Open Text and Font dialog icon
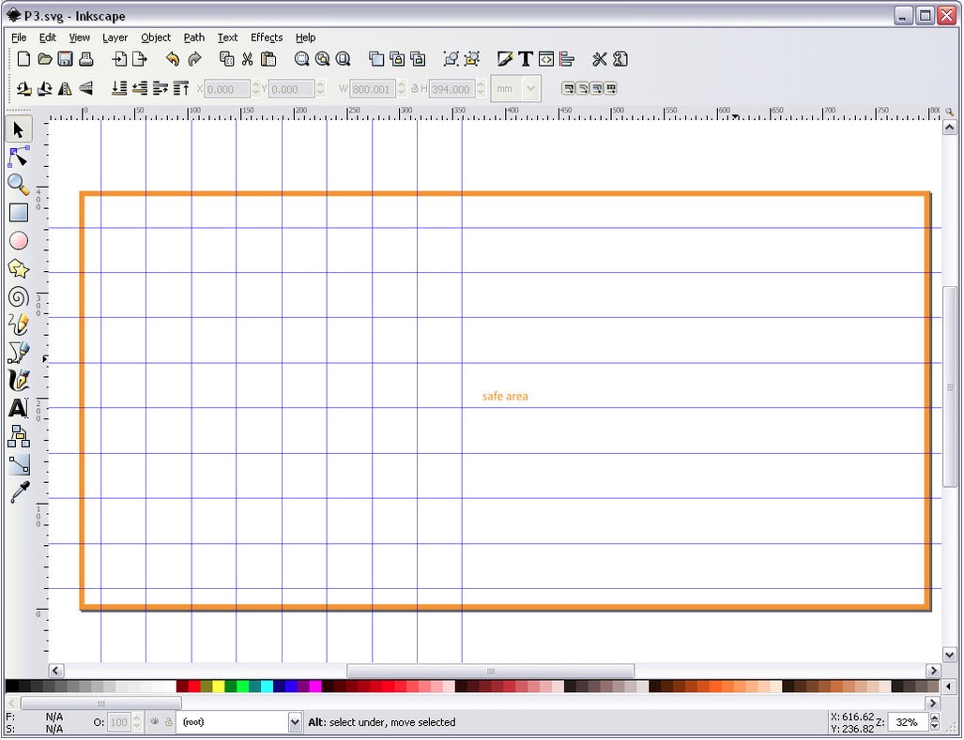 [x=525, y=59]
